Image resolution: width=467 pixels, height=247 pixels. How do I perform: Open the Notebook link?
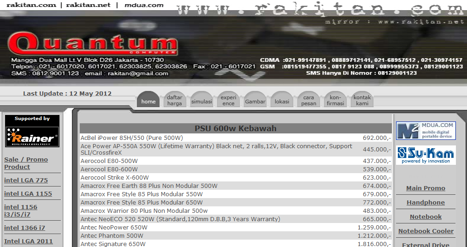click(426, 217)
